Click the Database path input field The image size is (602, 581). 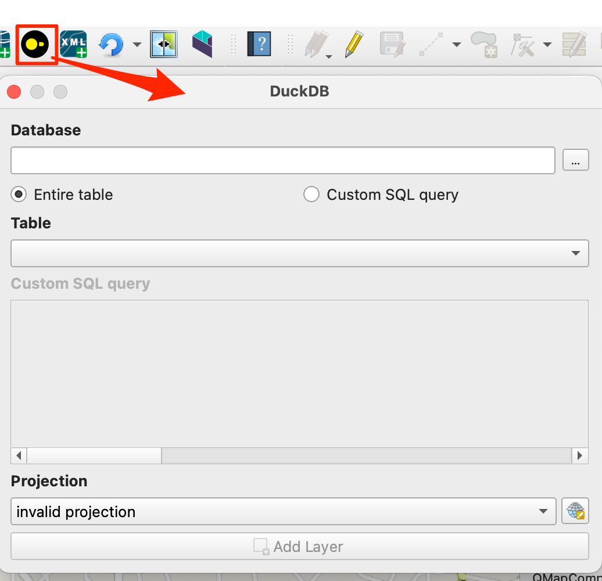[283, 160]
